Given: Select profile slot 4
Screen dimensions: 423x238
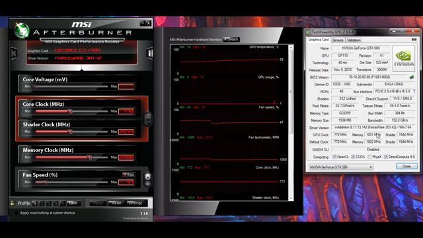Looking at the screenshot, I should 56,203.
